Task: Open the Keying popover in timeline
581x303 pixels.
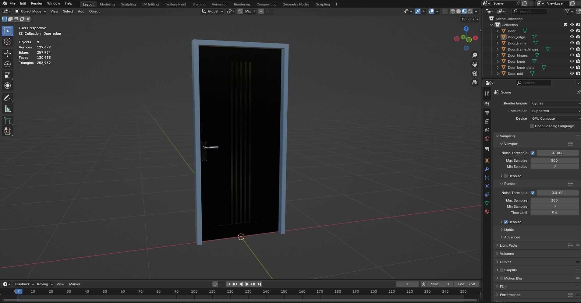Action: click(x=44, y=284)
